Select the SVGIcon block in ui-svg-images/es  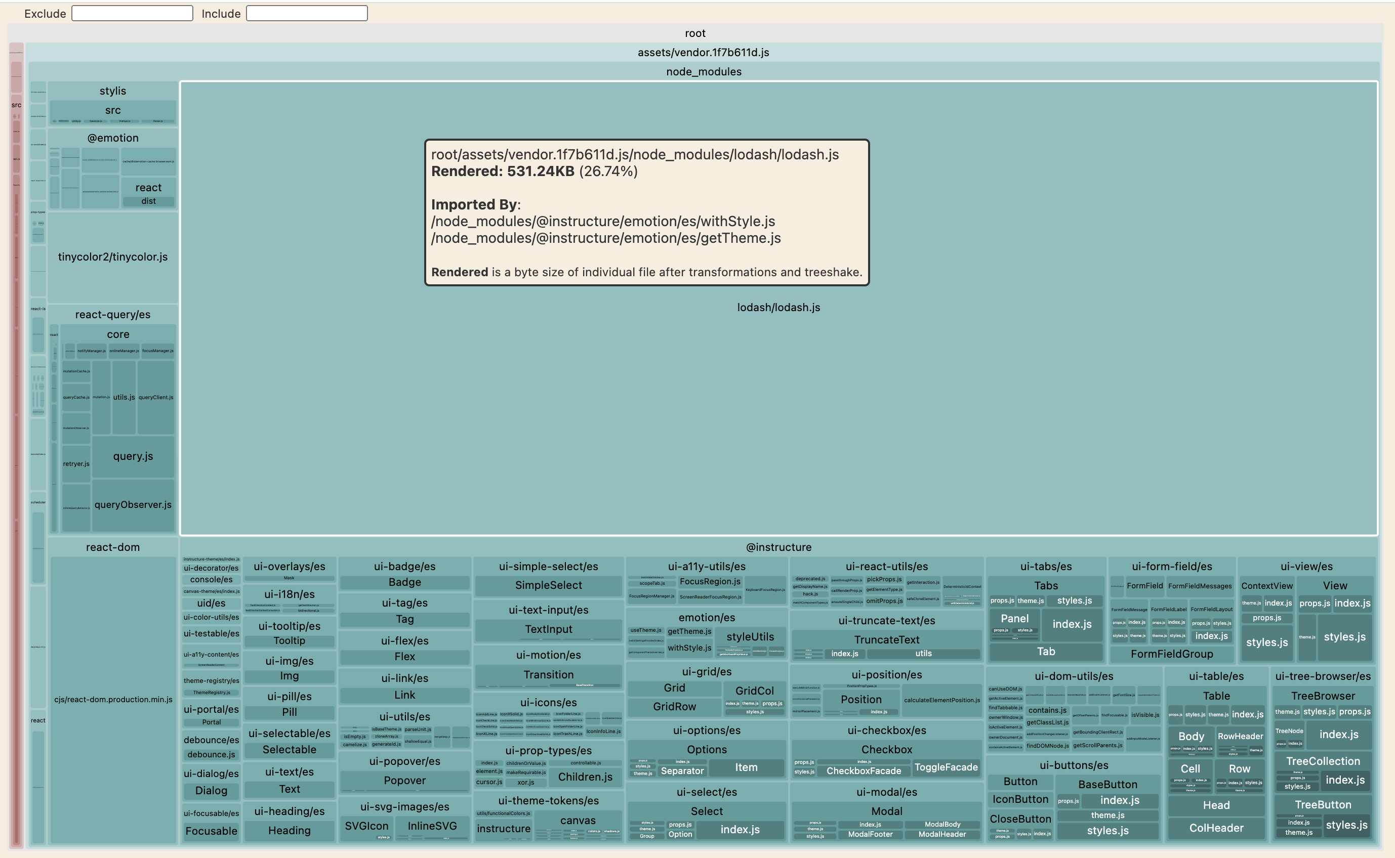[367, 826]
